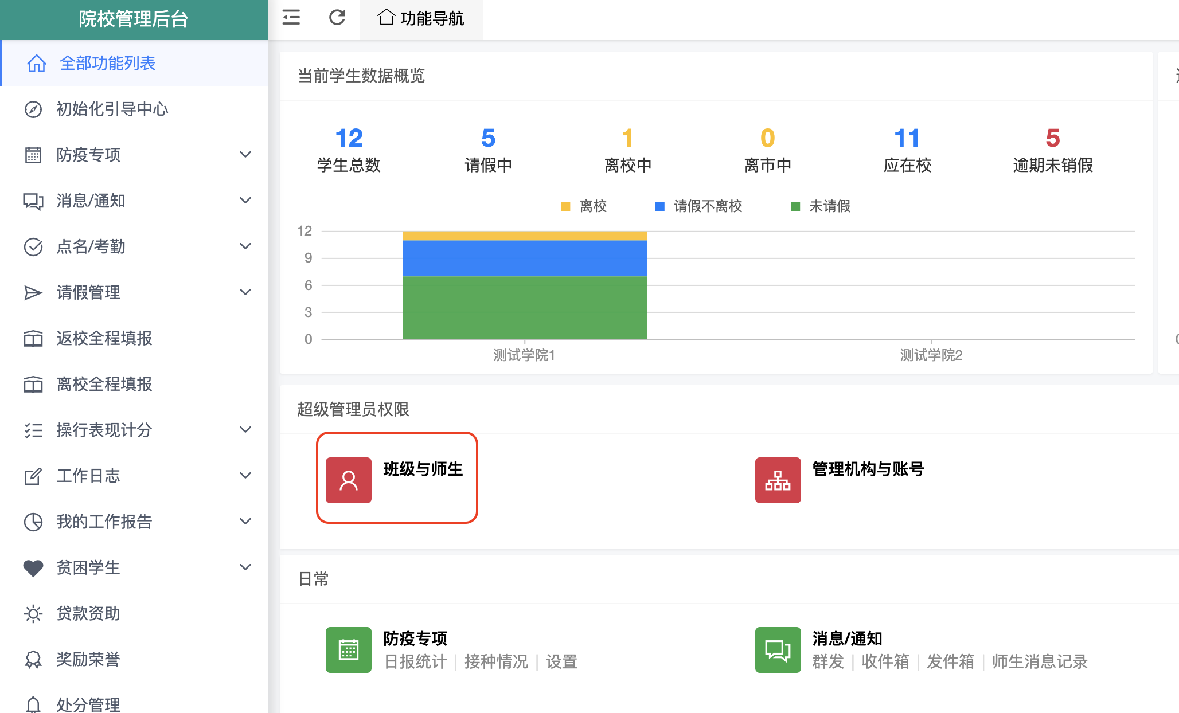Click the 1 离校中 statistic

[x=628, y=150]
